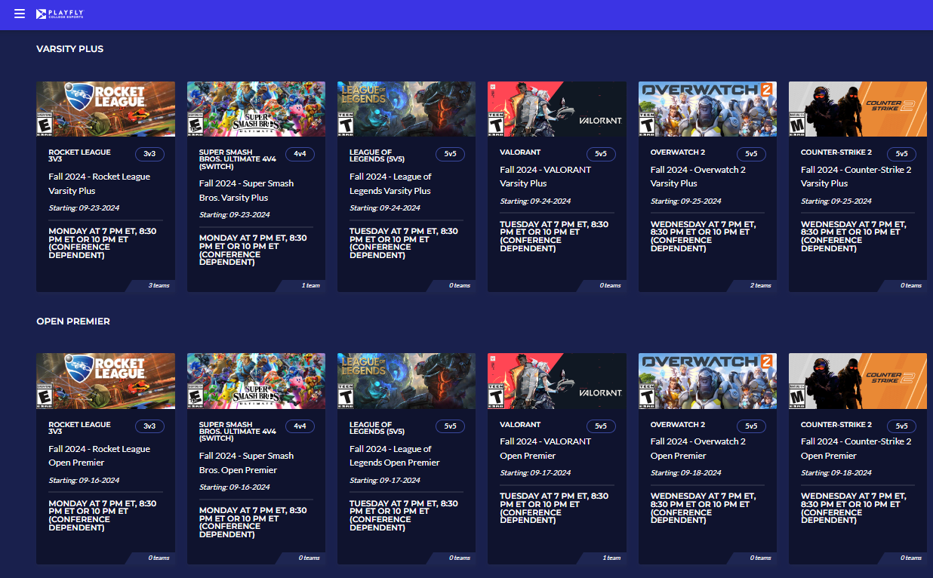Click "0 teams" on Counter-Strike 2 Open Premier
Image resolution: width=933 pixels, height=578 pixels.
pyautogui.click(x=911, y=558)
